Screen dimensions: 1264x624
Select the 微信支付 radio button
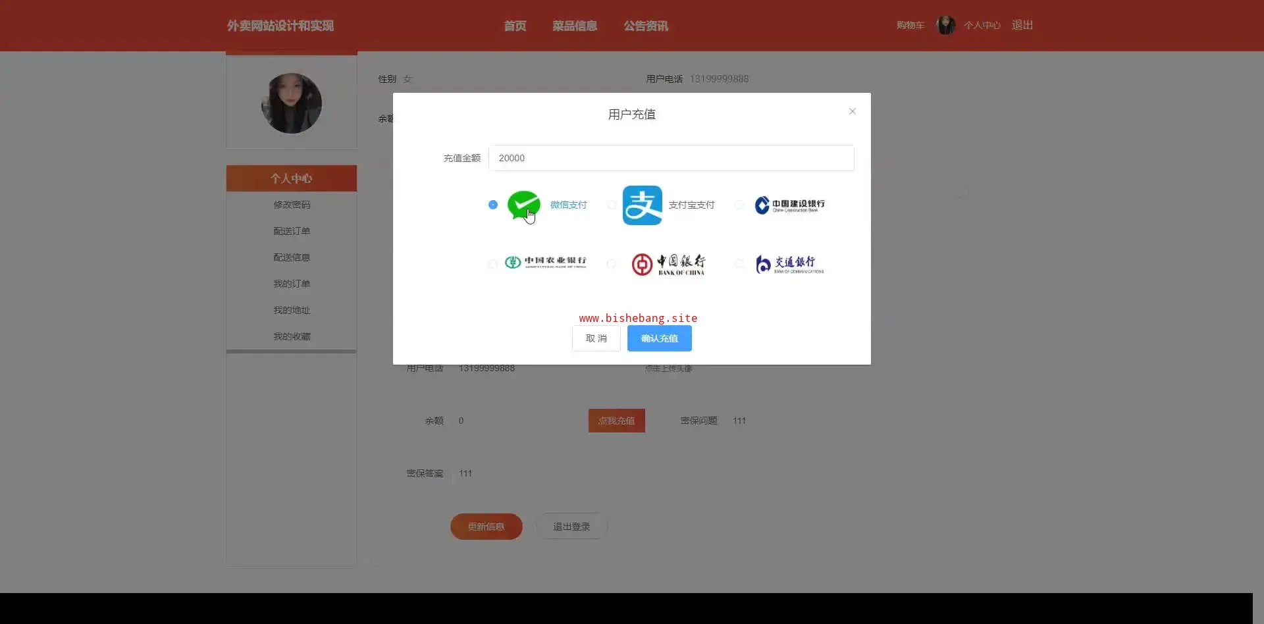tap(493, 205)
